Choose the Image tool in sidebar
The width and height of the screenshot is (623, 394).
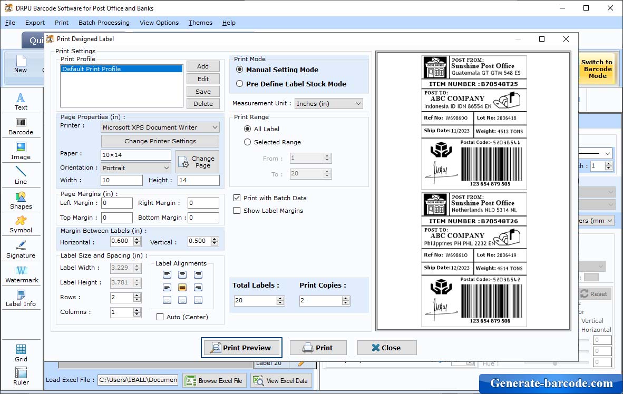[21, 151]
